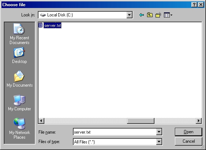Viewport: 206px width, 150px height.
Task: Expand the Files of type dropdown
Action: (159, 142)
